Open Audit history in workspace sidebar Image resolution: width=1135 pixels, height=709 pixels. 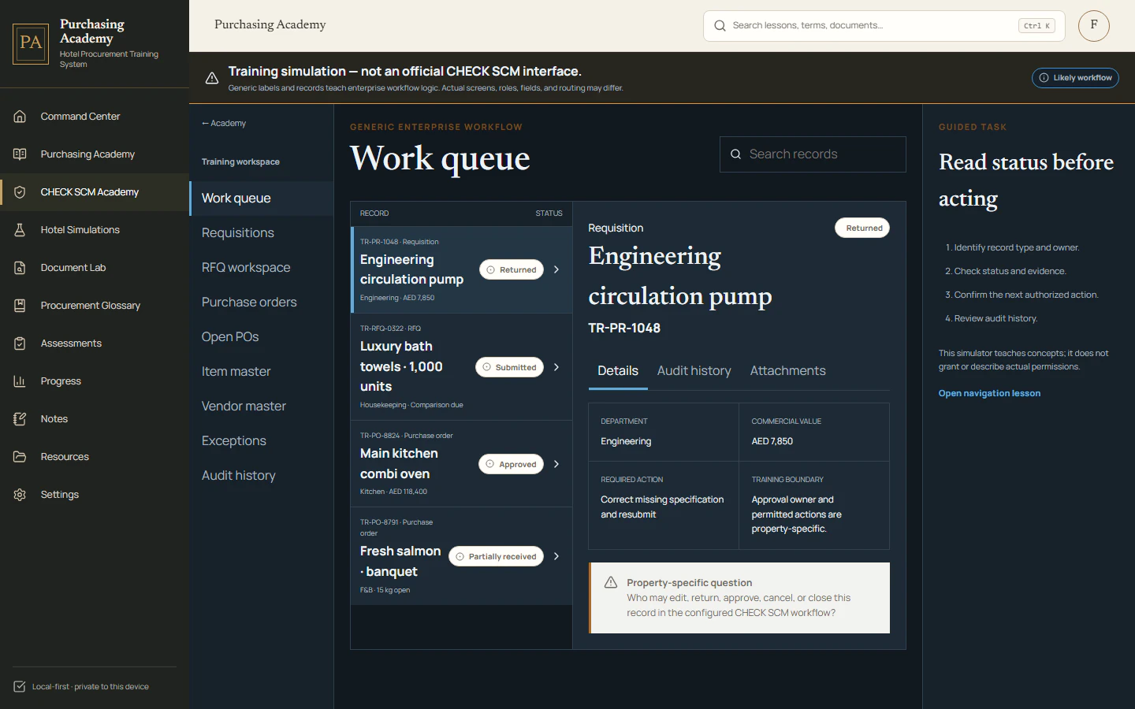point(262,476)
